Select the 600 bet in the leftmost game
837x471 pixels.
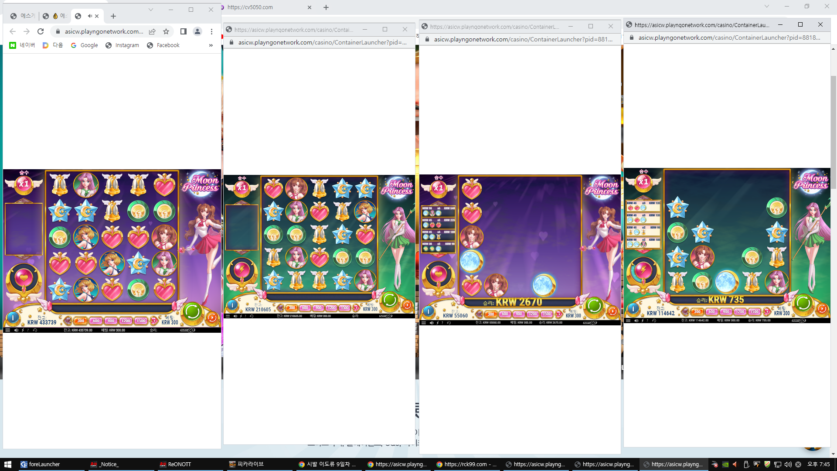[96, 321]
